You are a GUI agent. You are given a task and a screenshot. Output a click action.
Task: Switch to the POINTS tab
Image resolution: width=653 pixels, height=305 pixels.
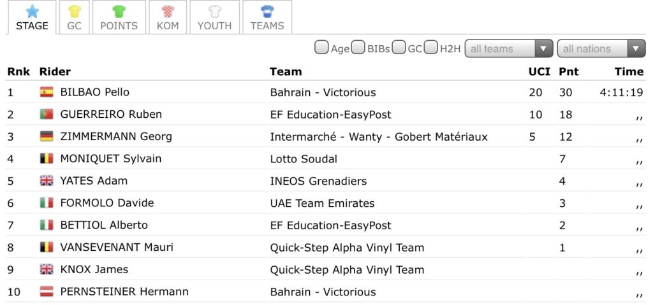pyautogui.click(x=119, y=26)
